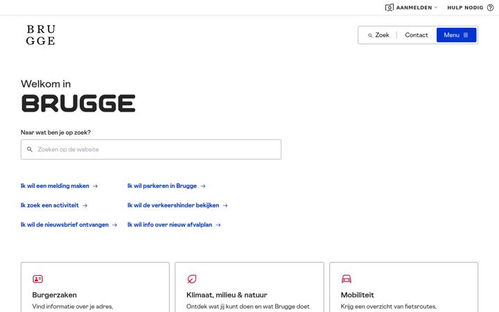Image resolution: width=499 pixels, height=312 pixels.
Task: Click 'Vind informatie over je adres' text
Action: 73,306
